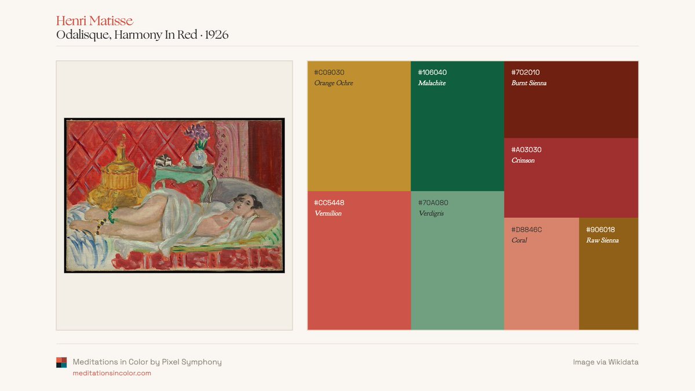Click the hex code #C09030
This screenshot has height=391, width=695.
click(329, 72)
